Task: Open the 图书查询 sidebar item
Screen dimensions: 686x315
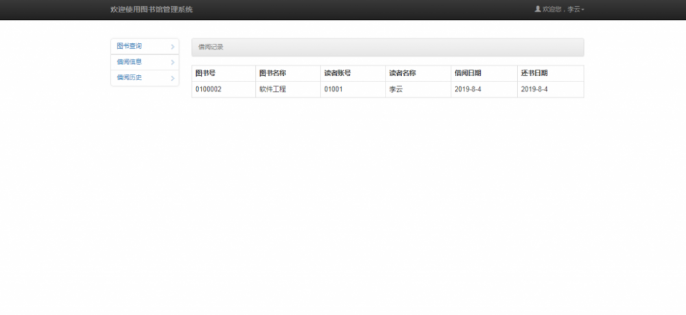Action: coord(145,47)
